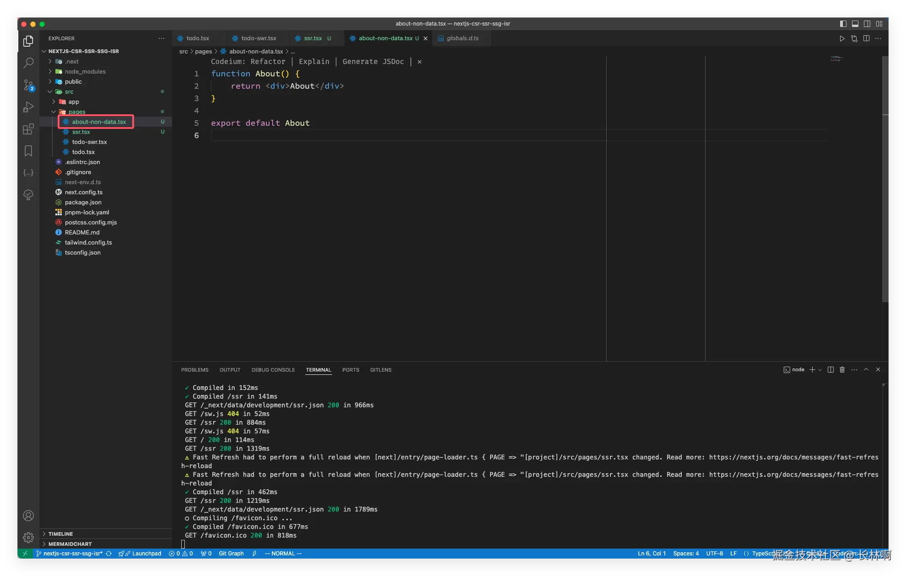Click the editor vertical scrollbar

[885, 183]
